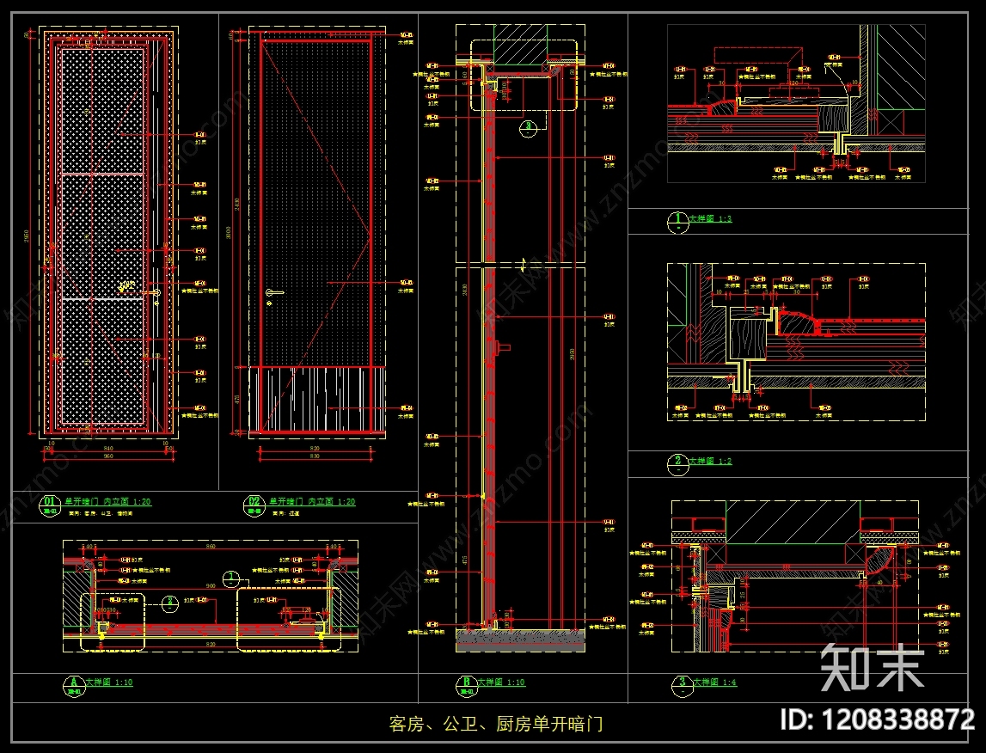Click the circled B detail title marker
Screen dimensions: 986x753
click(467, 684)
